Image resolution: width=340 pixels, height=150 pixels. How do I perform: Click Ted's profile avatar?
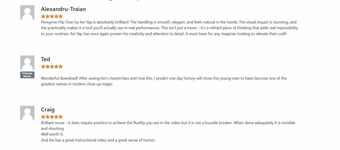pos(27,63)
